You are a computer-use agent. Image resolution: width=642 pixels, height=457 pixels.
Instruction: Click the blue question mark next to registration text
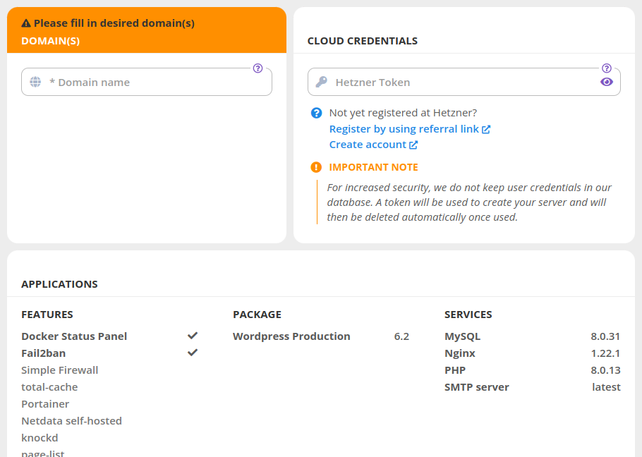point(315,112)
